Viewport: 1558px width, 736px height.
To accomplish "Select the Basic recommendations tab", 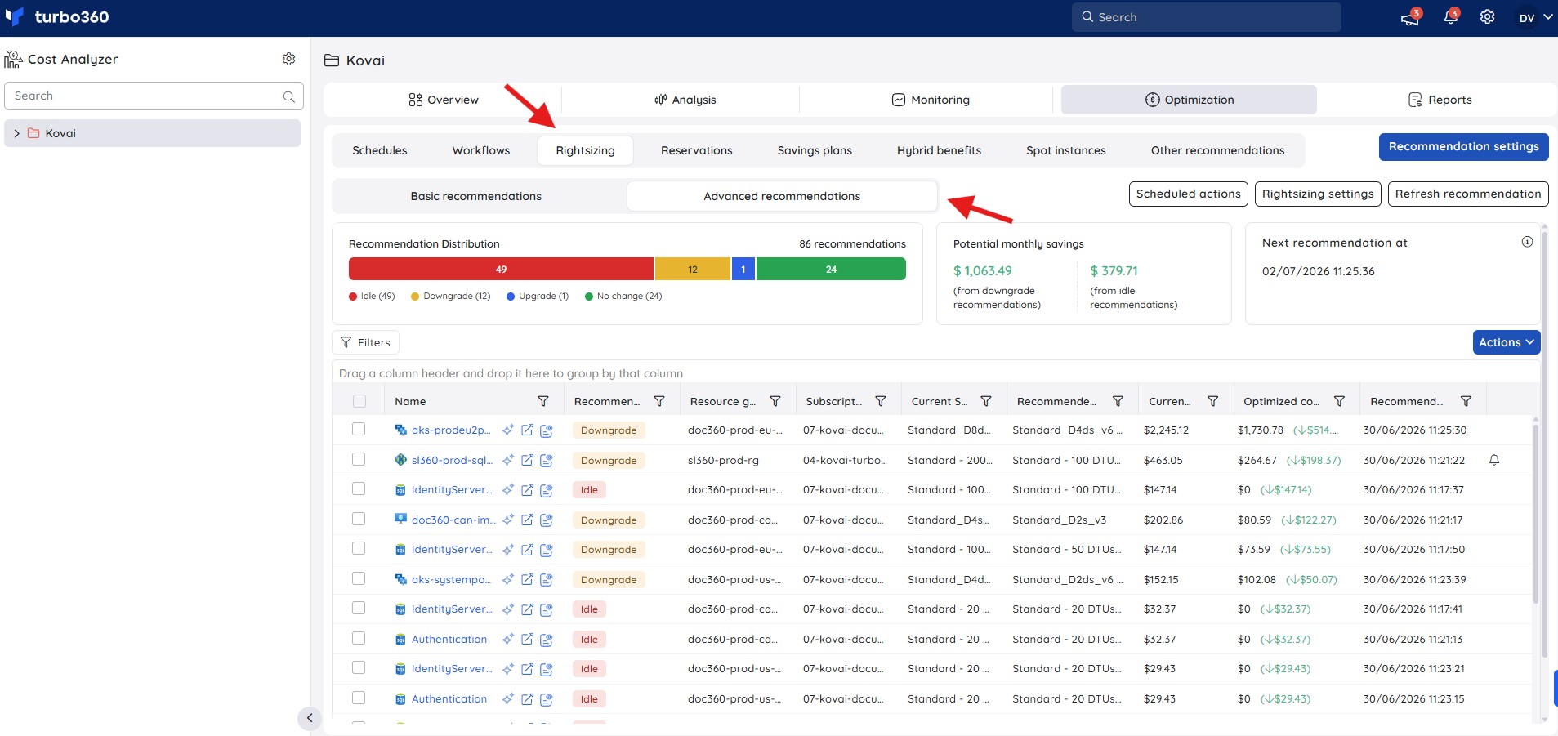I will 476,196.
